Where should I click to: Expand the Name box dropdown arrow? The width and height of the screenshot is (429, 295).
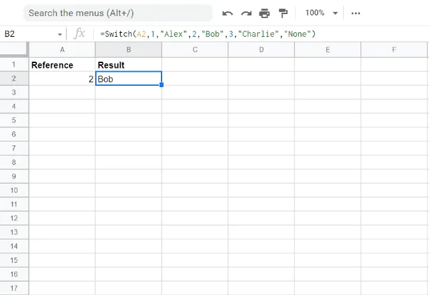click(60, 34)
